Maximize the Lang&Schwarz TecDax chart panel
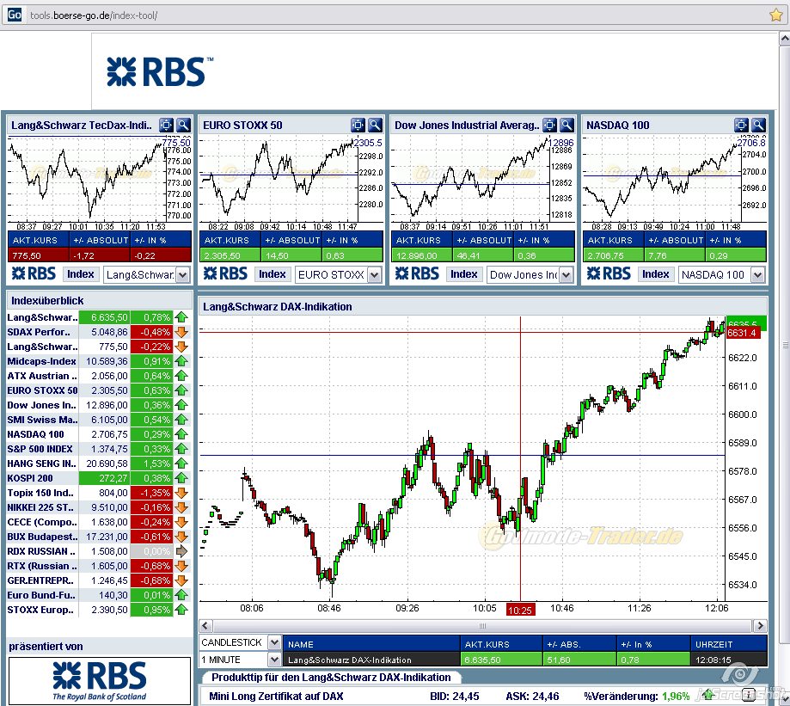 [x=166, y=125]
